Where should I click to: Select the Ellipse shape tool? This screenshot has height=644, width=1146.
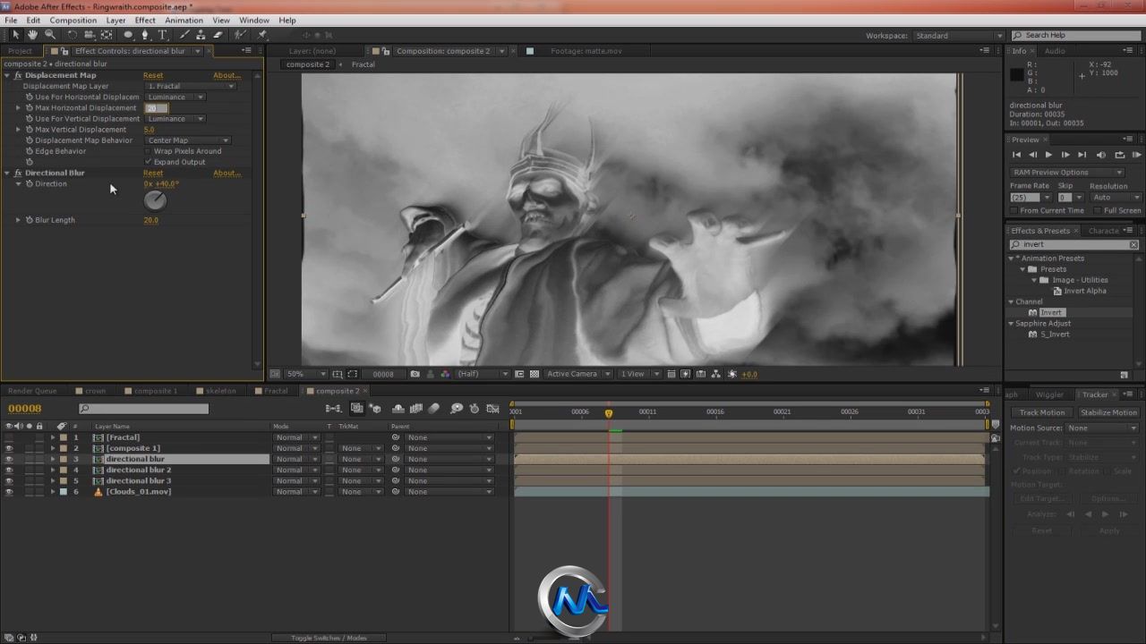pos(128,35)
